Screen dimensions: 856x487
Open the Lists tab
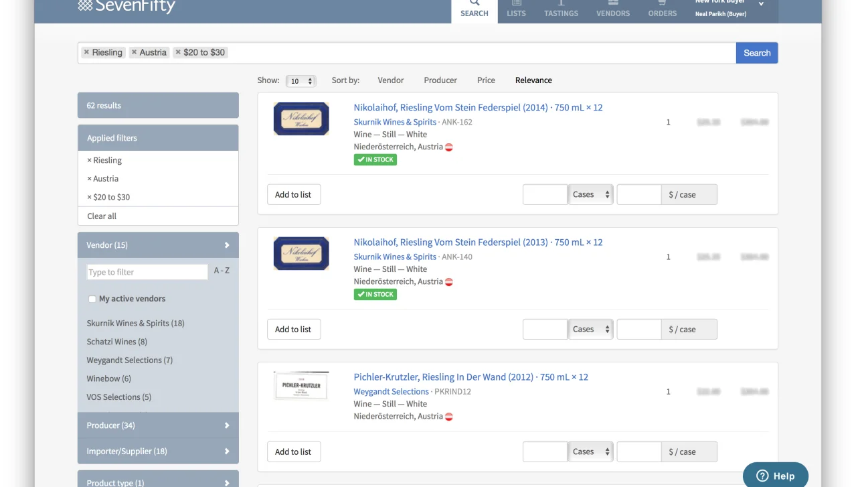tap(516, 9)
